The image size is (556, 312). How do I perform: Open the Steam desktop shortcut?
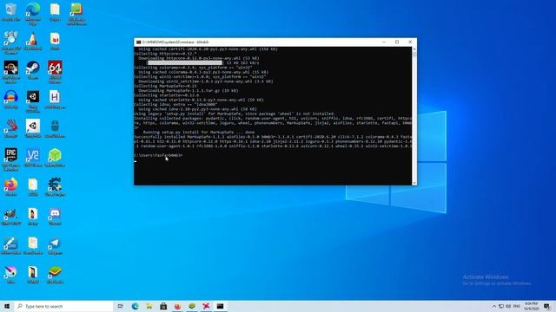pos(33,70)
